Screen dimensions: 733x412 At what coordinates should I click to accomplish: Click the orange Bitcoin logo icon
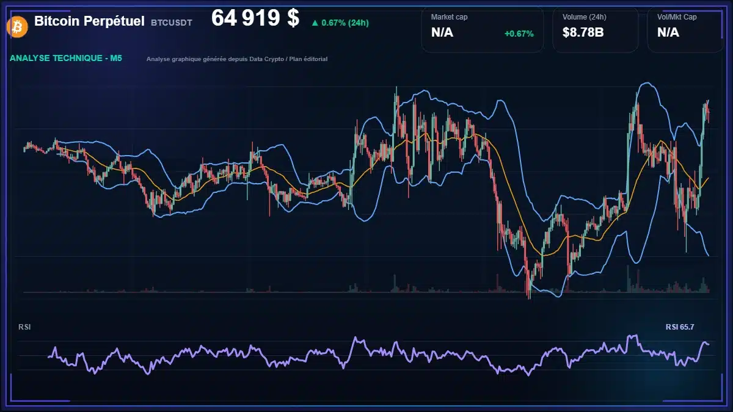pos(16,27)
